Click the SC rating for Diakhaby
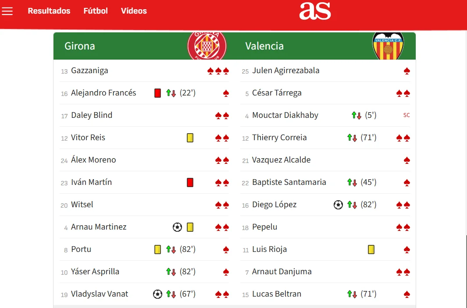 [406, 115]
